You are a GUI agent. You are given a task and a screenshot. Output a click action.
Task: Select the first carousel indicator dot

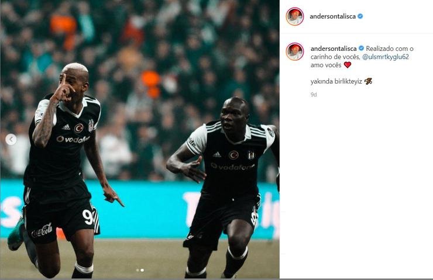pos(138,270)
